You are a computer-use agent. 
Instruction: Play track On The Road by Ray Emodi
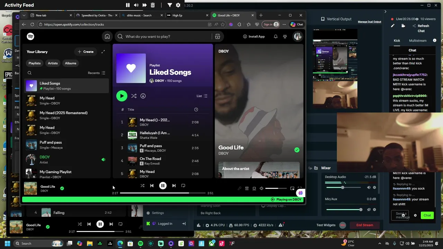(x=163, y=161)
